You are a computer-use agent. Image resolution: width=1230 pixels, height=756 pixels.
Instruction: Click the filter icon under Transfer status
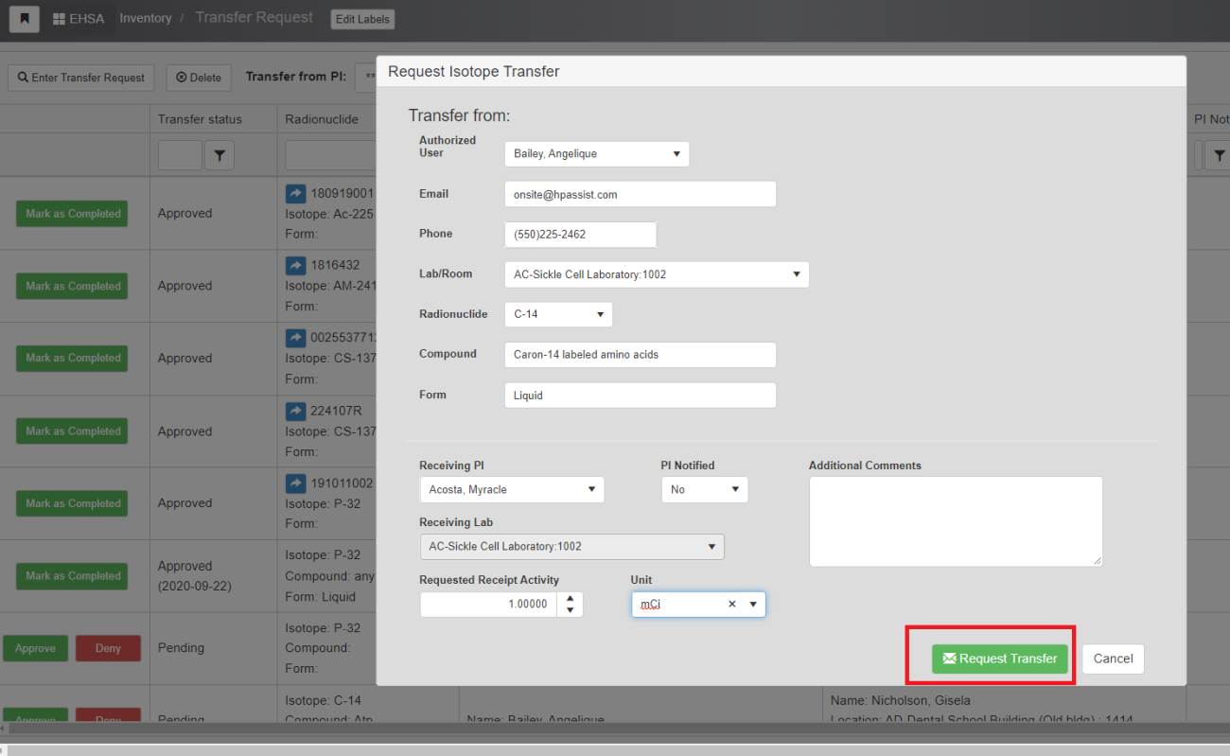[x=219, y=156]
